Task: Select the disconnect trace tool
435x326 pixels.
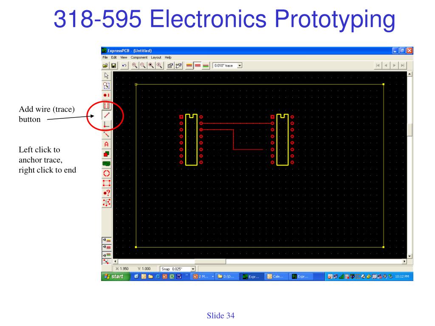Action: [107, 135]
